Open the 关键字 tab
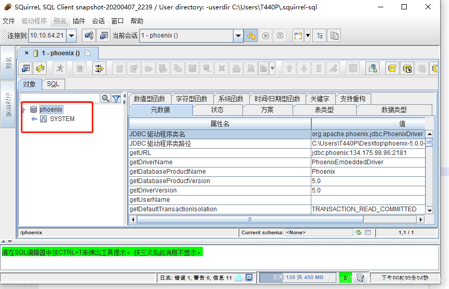 pos(320,99)
